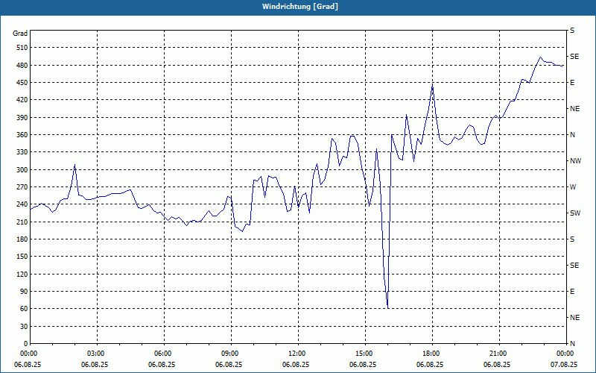
Task: Click the E compass label level with 450
Action: click(x=572, y=83)
